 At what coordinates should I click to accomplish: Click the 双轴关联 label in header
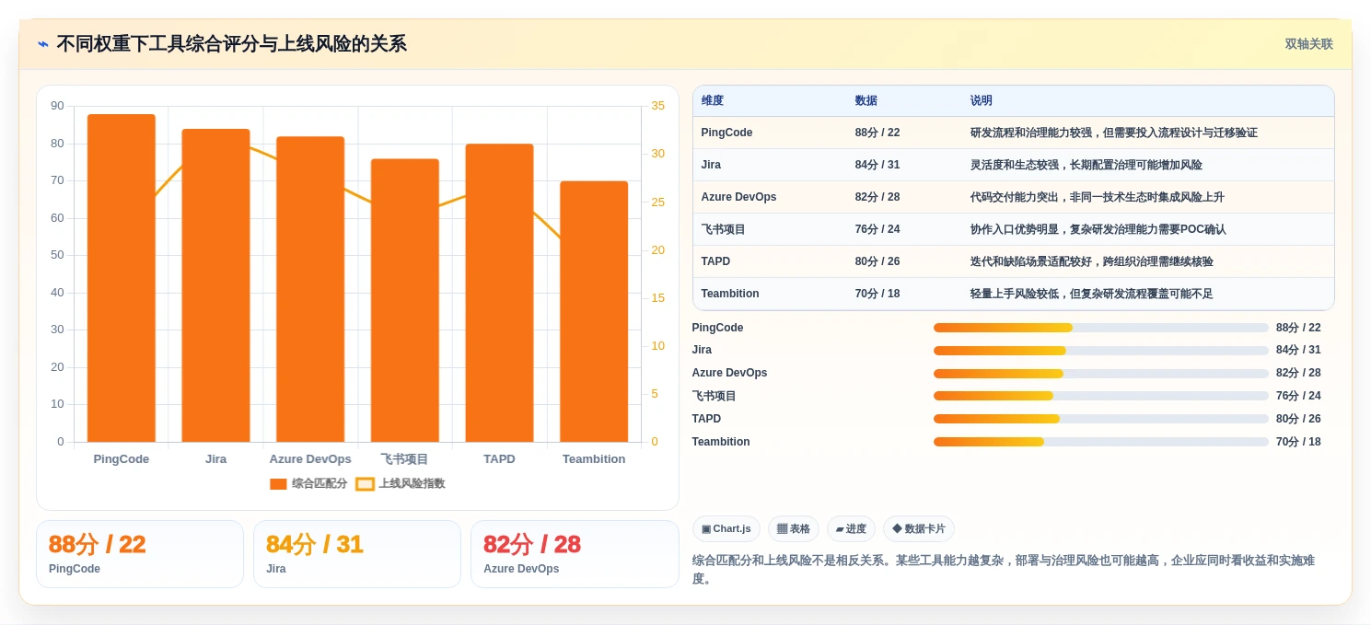tap(1308, 44)
